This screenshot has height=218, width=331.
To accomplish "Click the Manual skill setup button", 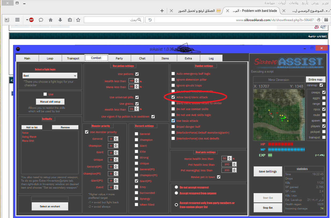I will [50, 102].
